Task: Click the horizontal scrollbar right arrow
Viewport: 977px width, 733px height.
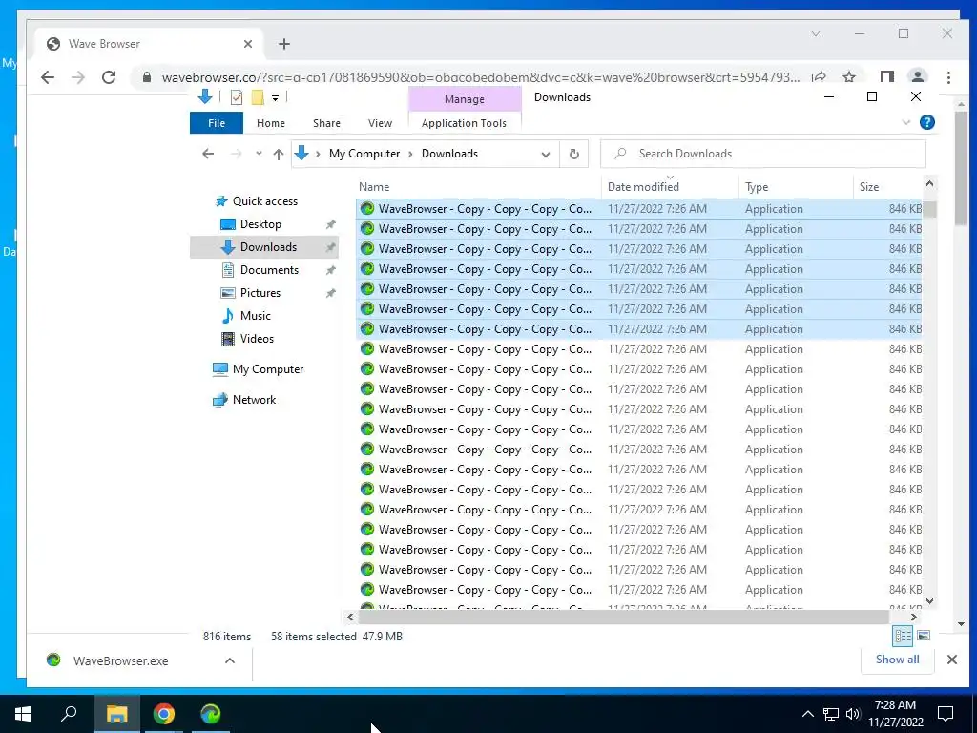Action: (913, 618)
